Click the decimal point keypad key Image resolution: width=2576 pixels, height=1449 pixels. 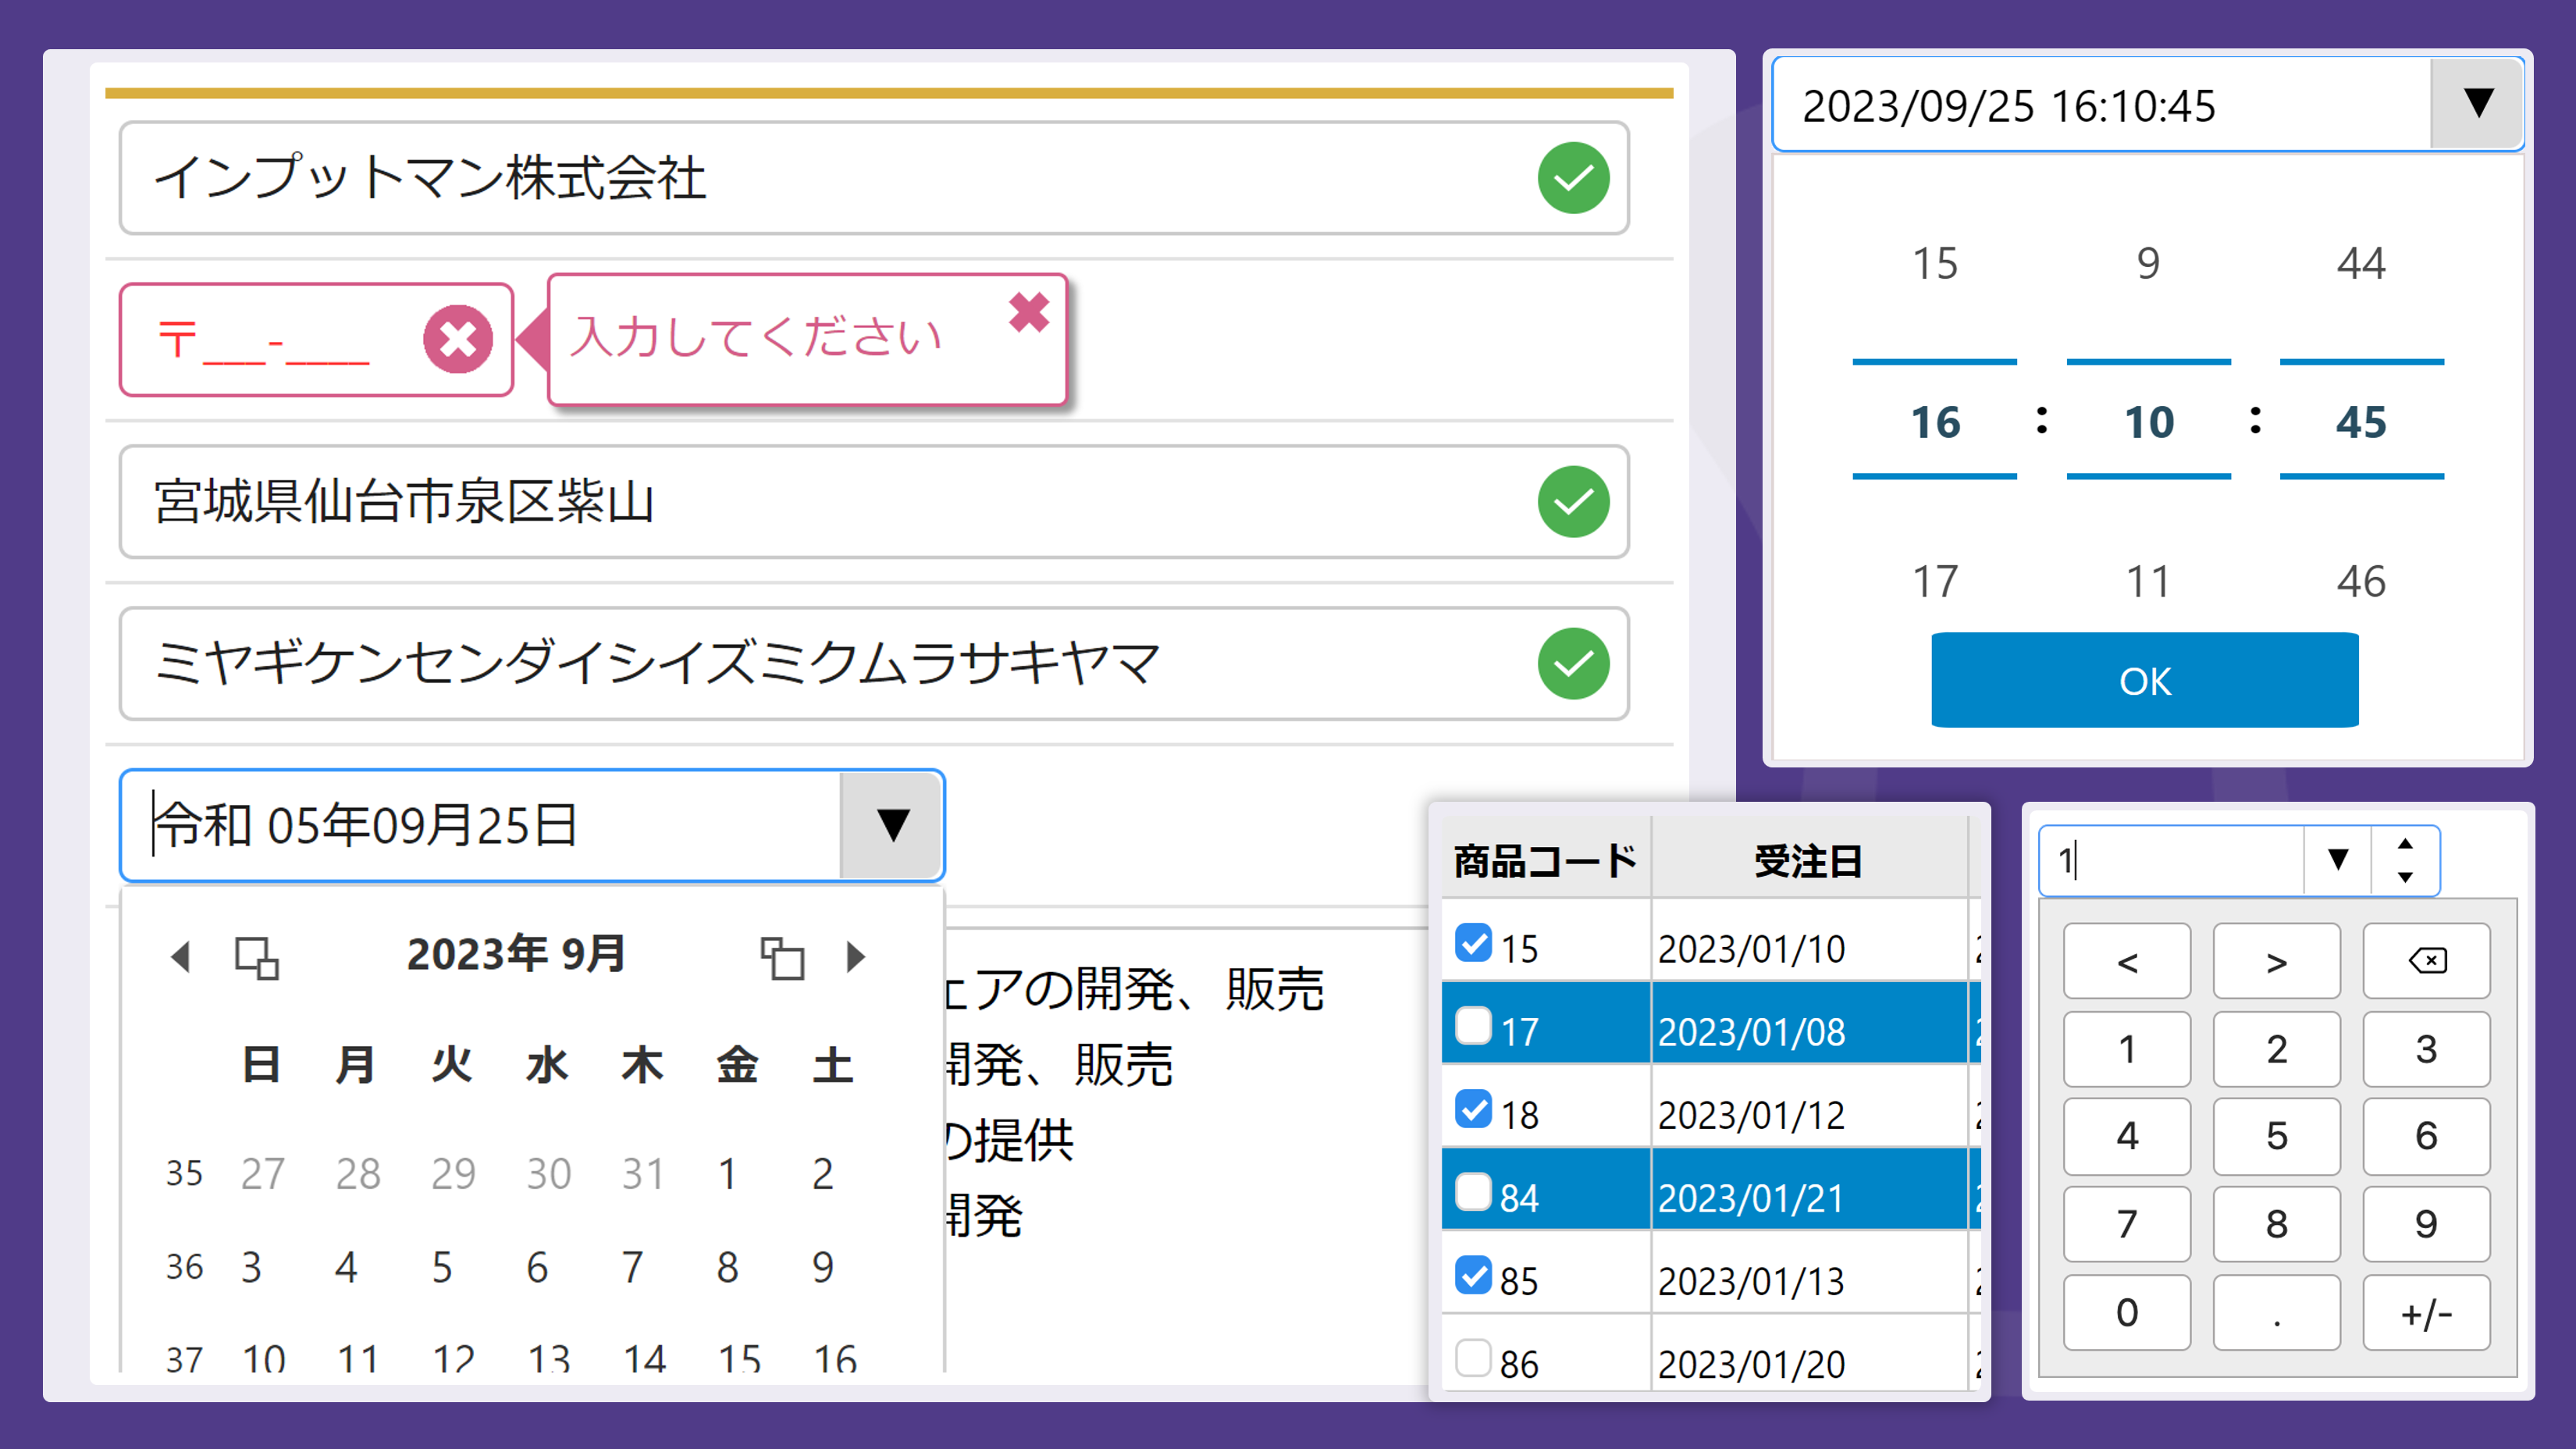(2276, 1313)
